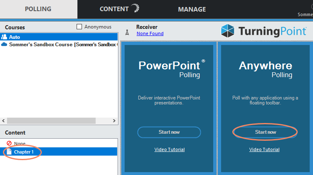
Task: Select Chapter 1 content item
Action: point(59,152)
